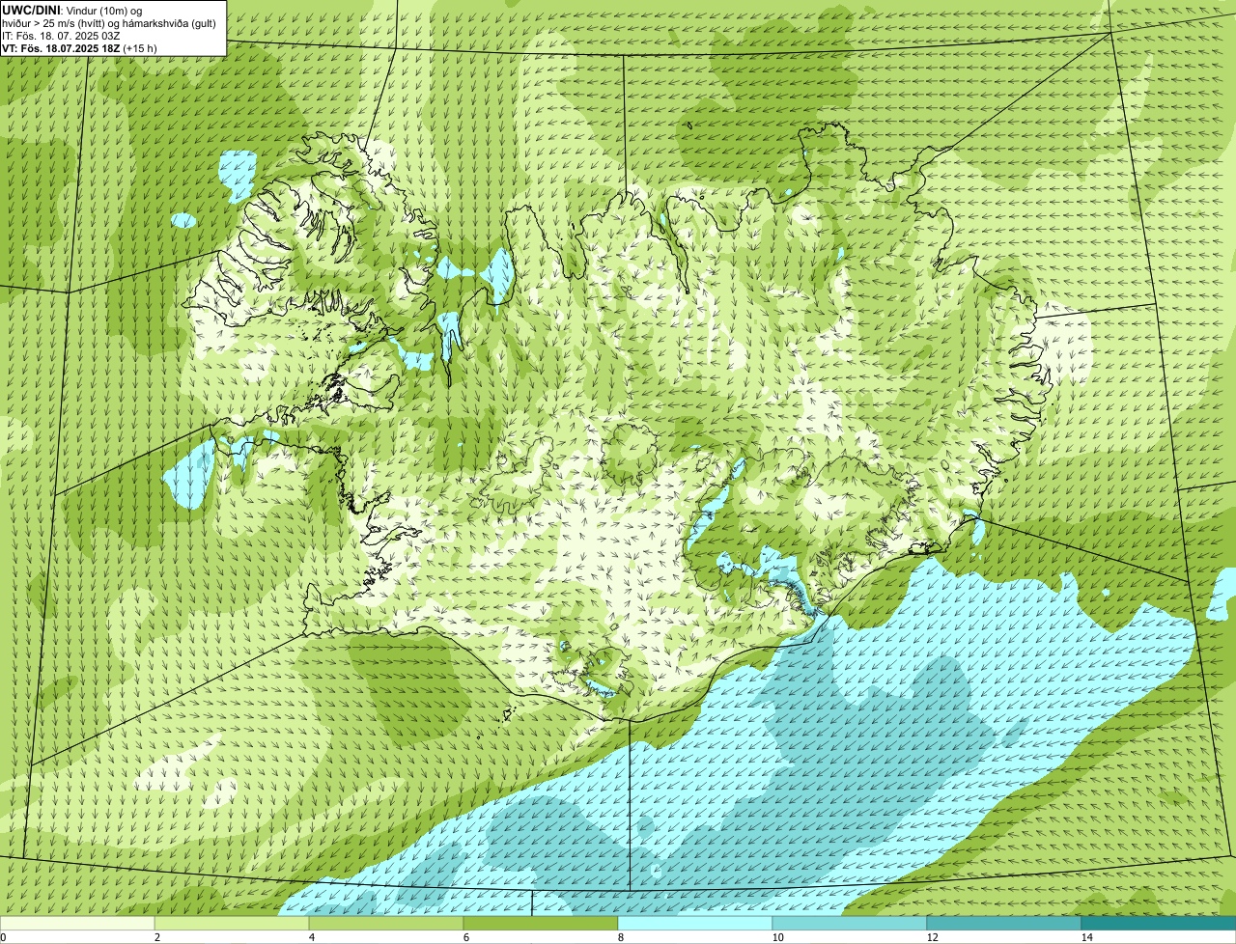The width and height of the screenshot is (1236, 944).
Task: Click the 'hviður > 25 m/s (hvítt)' description line
Action: point(109,23)
